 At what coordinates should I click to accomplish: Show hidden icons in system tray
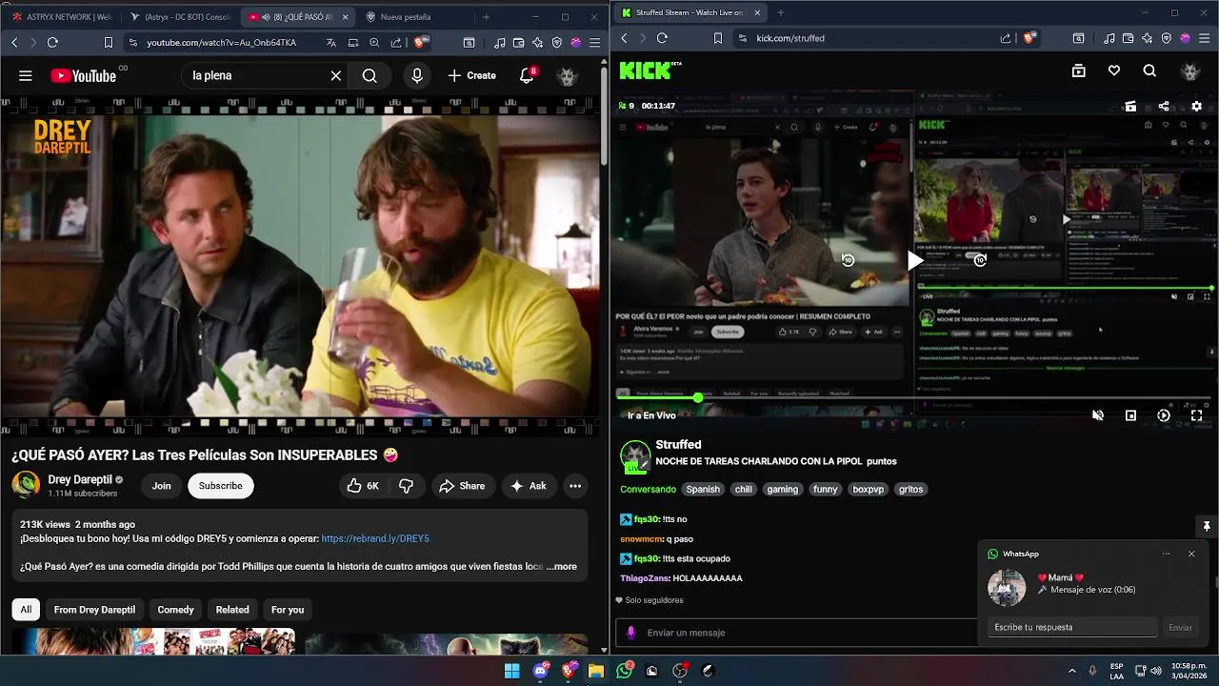[x=1071, y=671]
